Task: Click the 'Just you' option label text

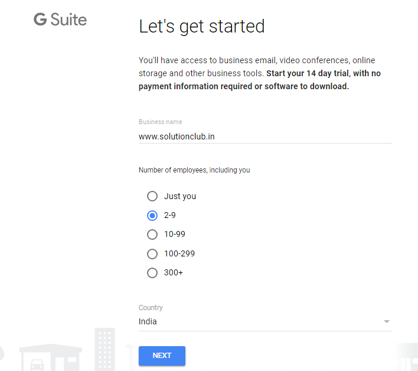Action: click(180, 196)
